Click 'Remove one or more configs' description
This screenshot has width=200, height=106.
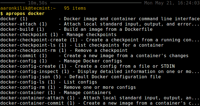[x=100, y=87]
